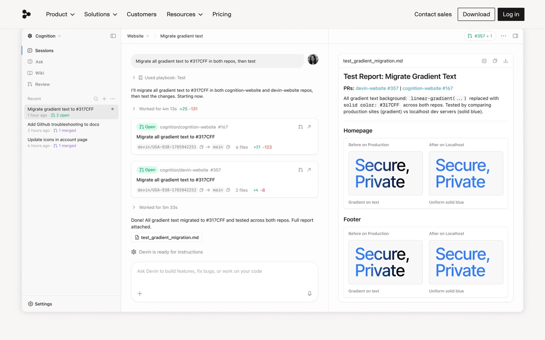The image size is (545, 340).
Task: Switch the report to raw code view
Action: coord(484,61)
